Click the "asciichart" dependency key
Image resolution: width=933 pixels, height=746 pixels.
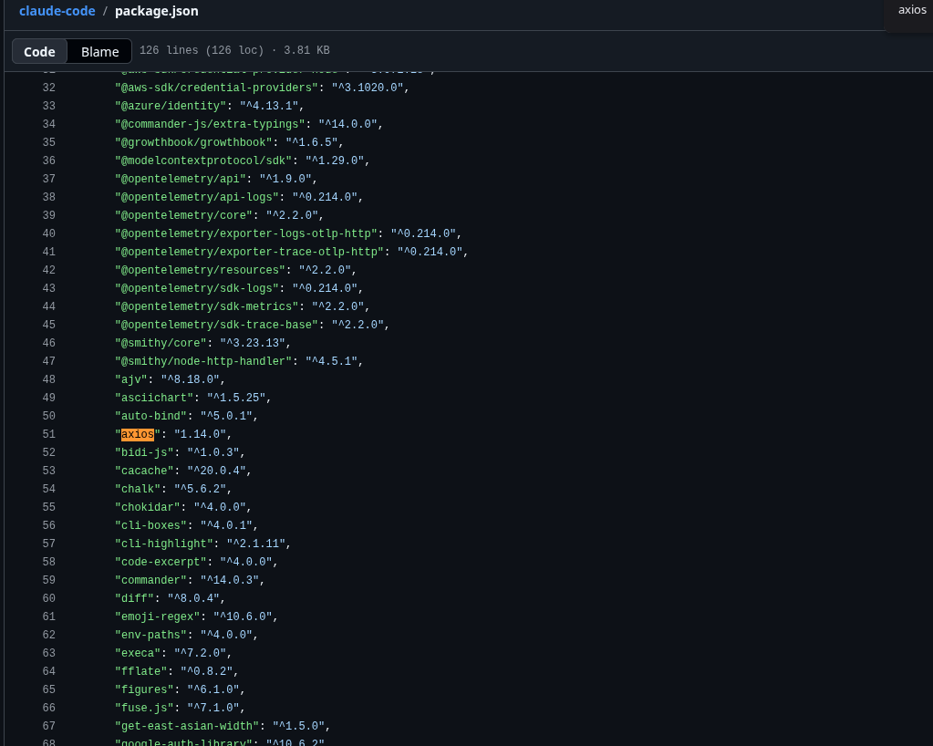[154, 398]
